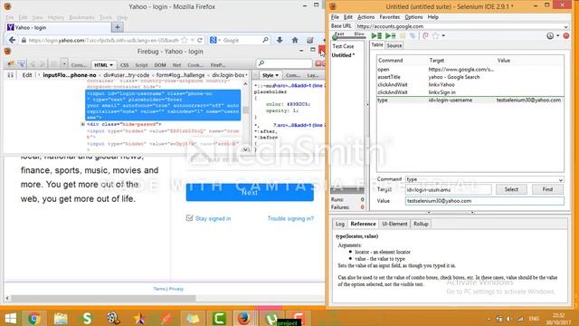Click page horizontal scrollbar at bottom
The width and height of the screenshot is (579, 326).
point(103,298)
